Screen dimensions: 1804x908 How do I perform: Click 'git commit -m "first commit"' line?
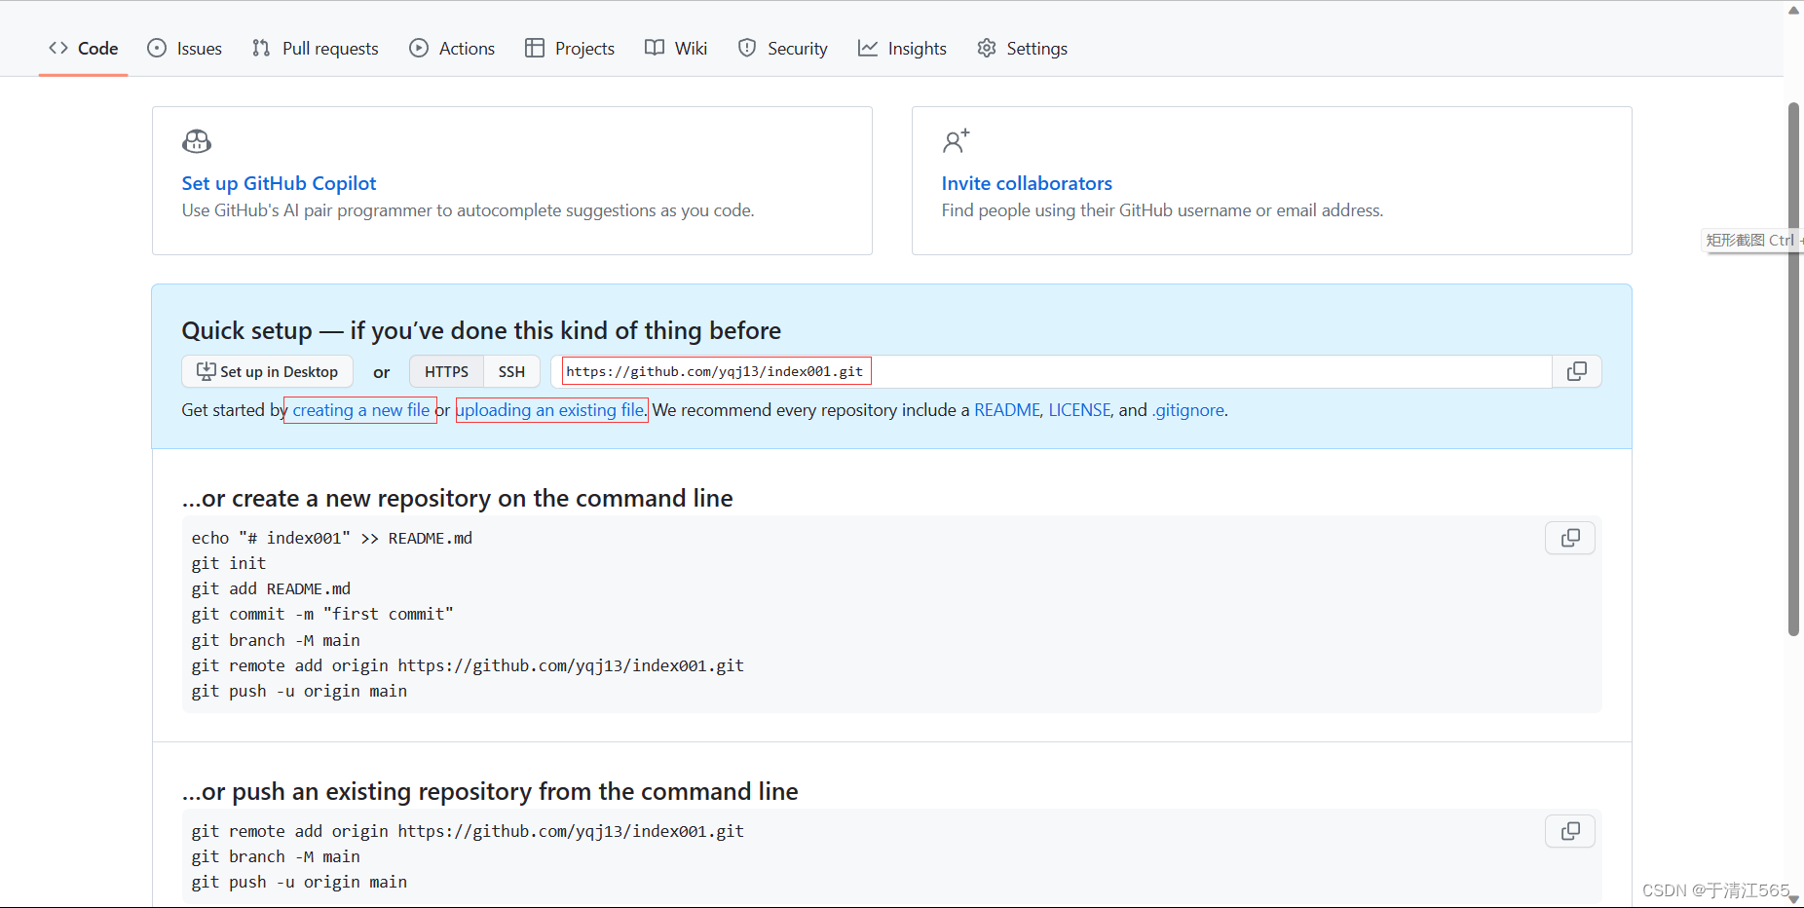tap(322, 614)
